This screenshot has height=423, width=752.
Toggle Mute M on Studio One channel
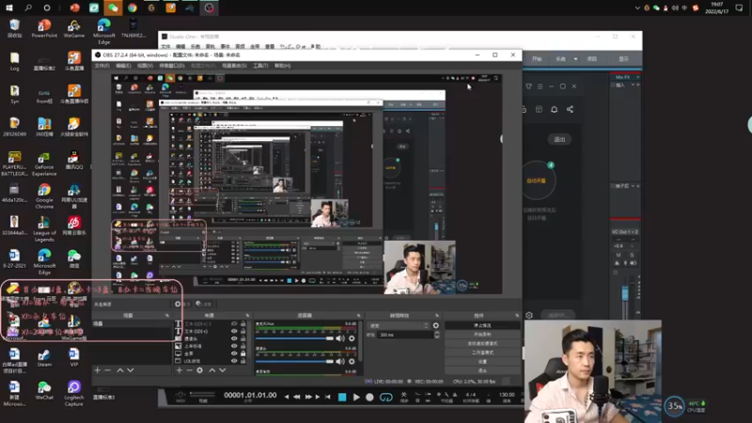coord(619,255)
